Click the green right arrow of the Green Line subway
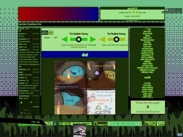Screen dimensions: 183x137 pos(93,39)
